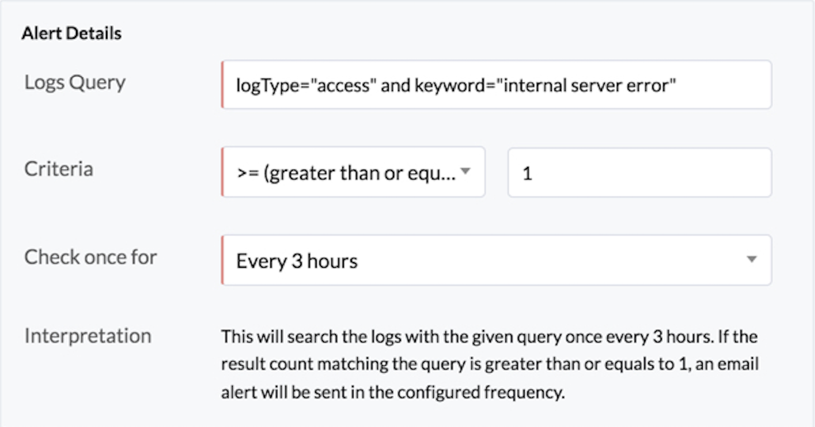Open the Every 3 hours frequency dropdown
Screen dimensions: 815x427
point(496,260)
